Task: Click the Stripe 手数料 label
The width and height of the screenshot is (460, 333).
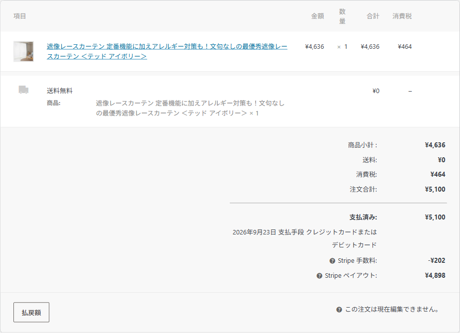Action: (358, 261)
